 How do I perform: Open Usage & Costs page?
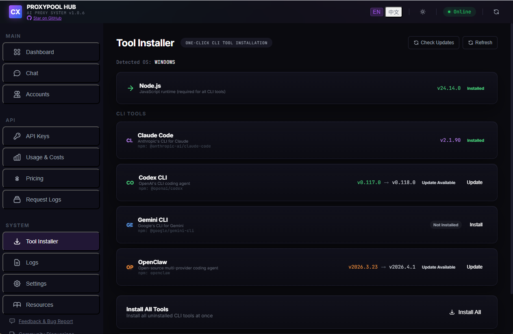[51, 157]
